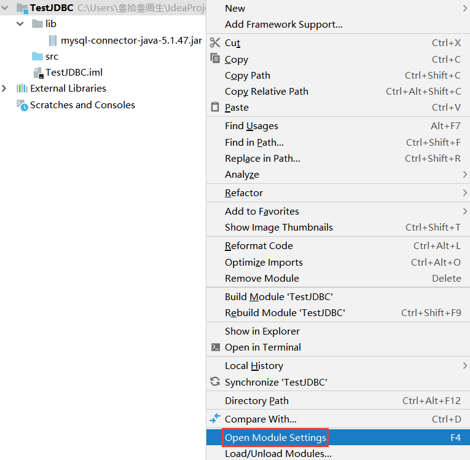Screen dimensions: 470x460
Task: Select Copy Relative Path entry
Action: [338, 91]
